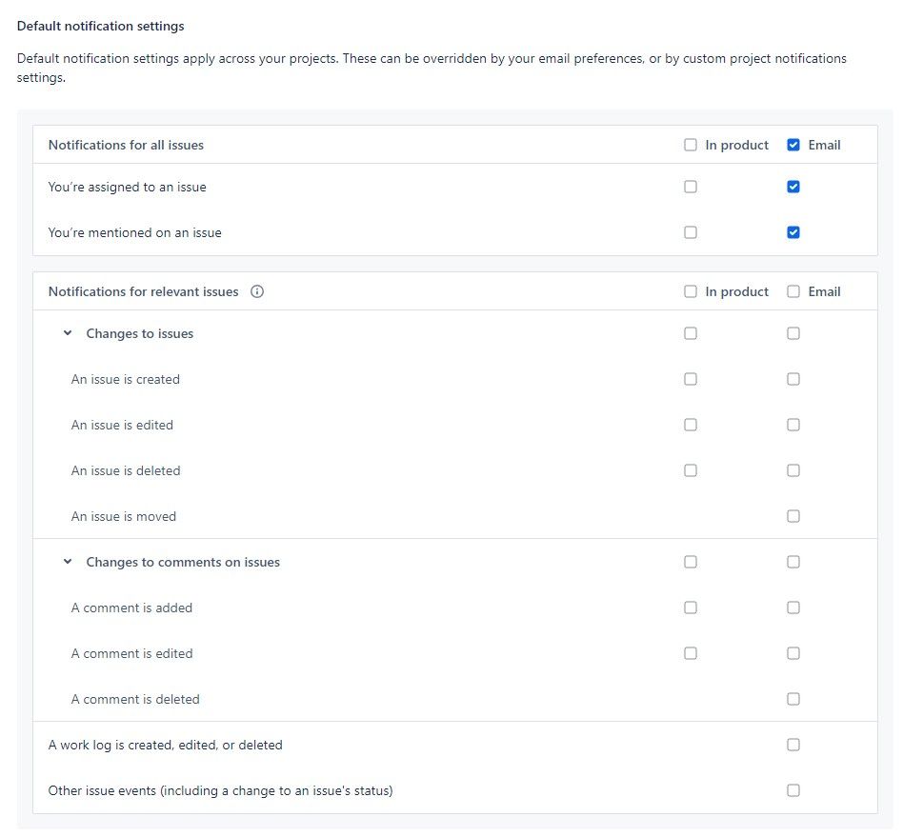Enable In product for An issue is deleted
Viewport: 903px width, 837px height.
(690, 470)
